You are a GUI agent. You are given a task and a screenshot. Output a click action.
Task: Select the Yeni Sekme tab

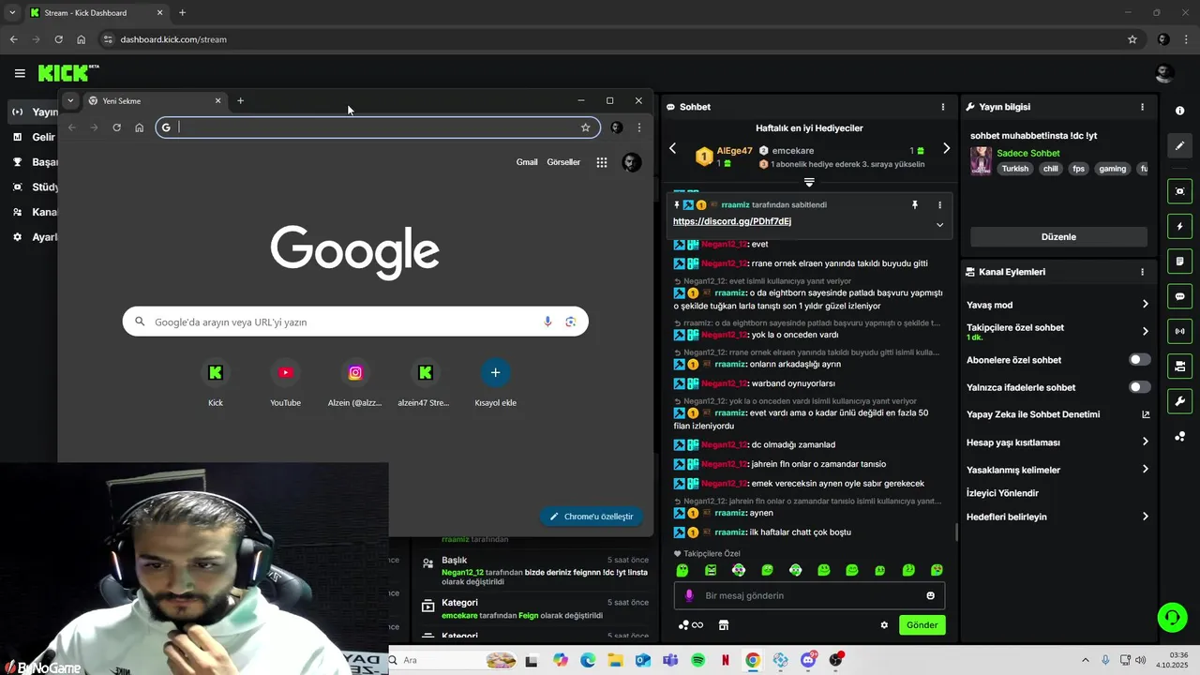(x=155, y=101)
